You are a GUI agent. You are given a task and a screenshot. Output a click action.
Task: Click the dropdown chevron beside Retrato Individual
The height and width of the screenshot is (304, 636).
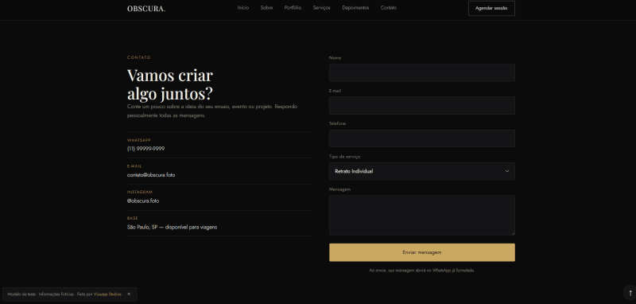click(506, 171)
